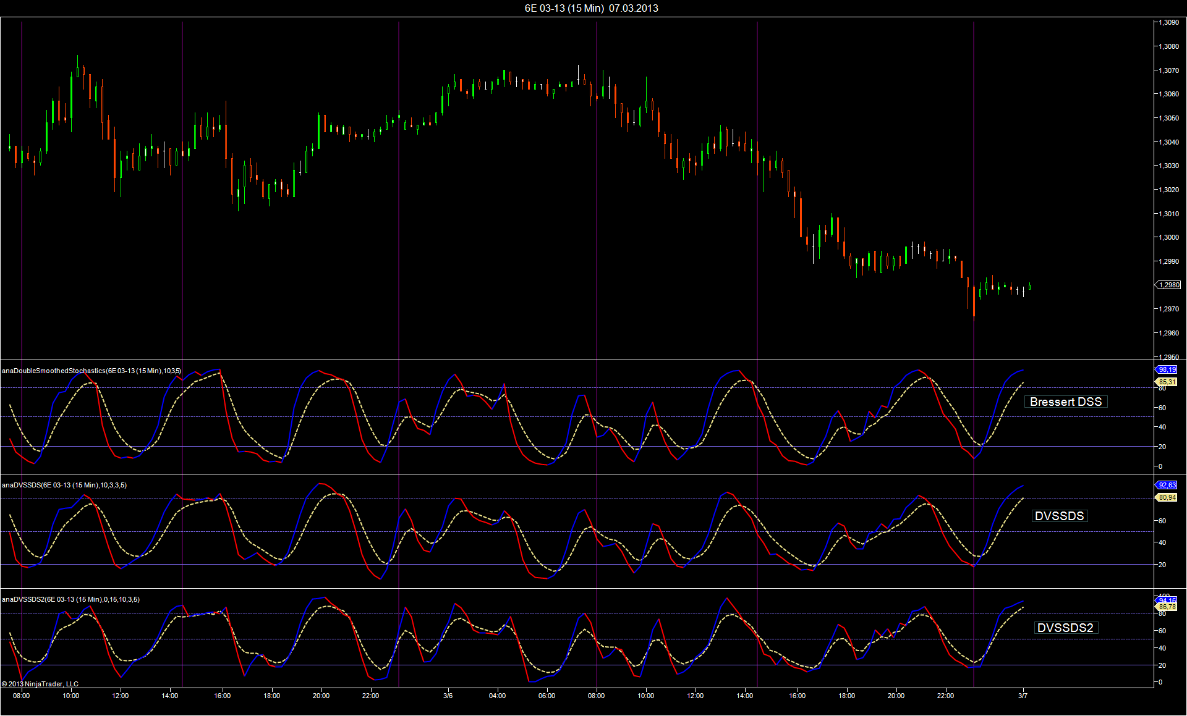Click the 04:00 time axis label
The height and width of the screenshot is (716, 1187).
point(497,696)
